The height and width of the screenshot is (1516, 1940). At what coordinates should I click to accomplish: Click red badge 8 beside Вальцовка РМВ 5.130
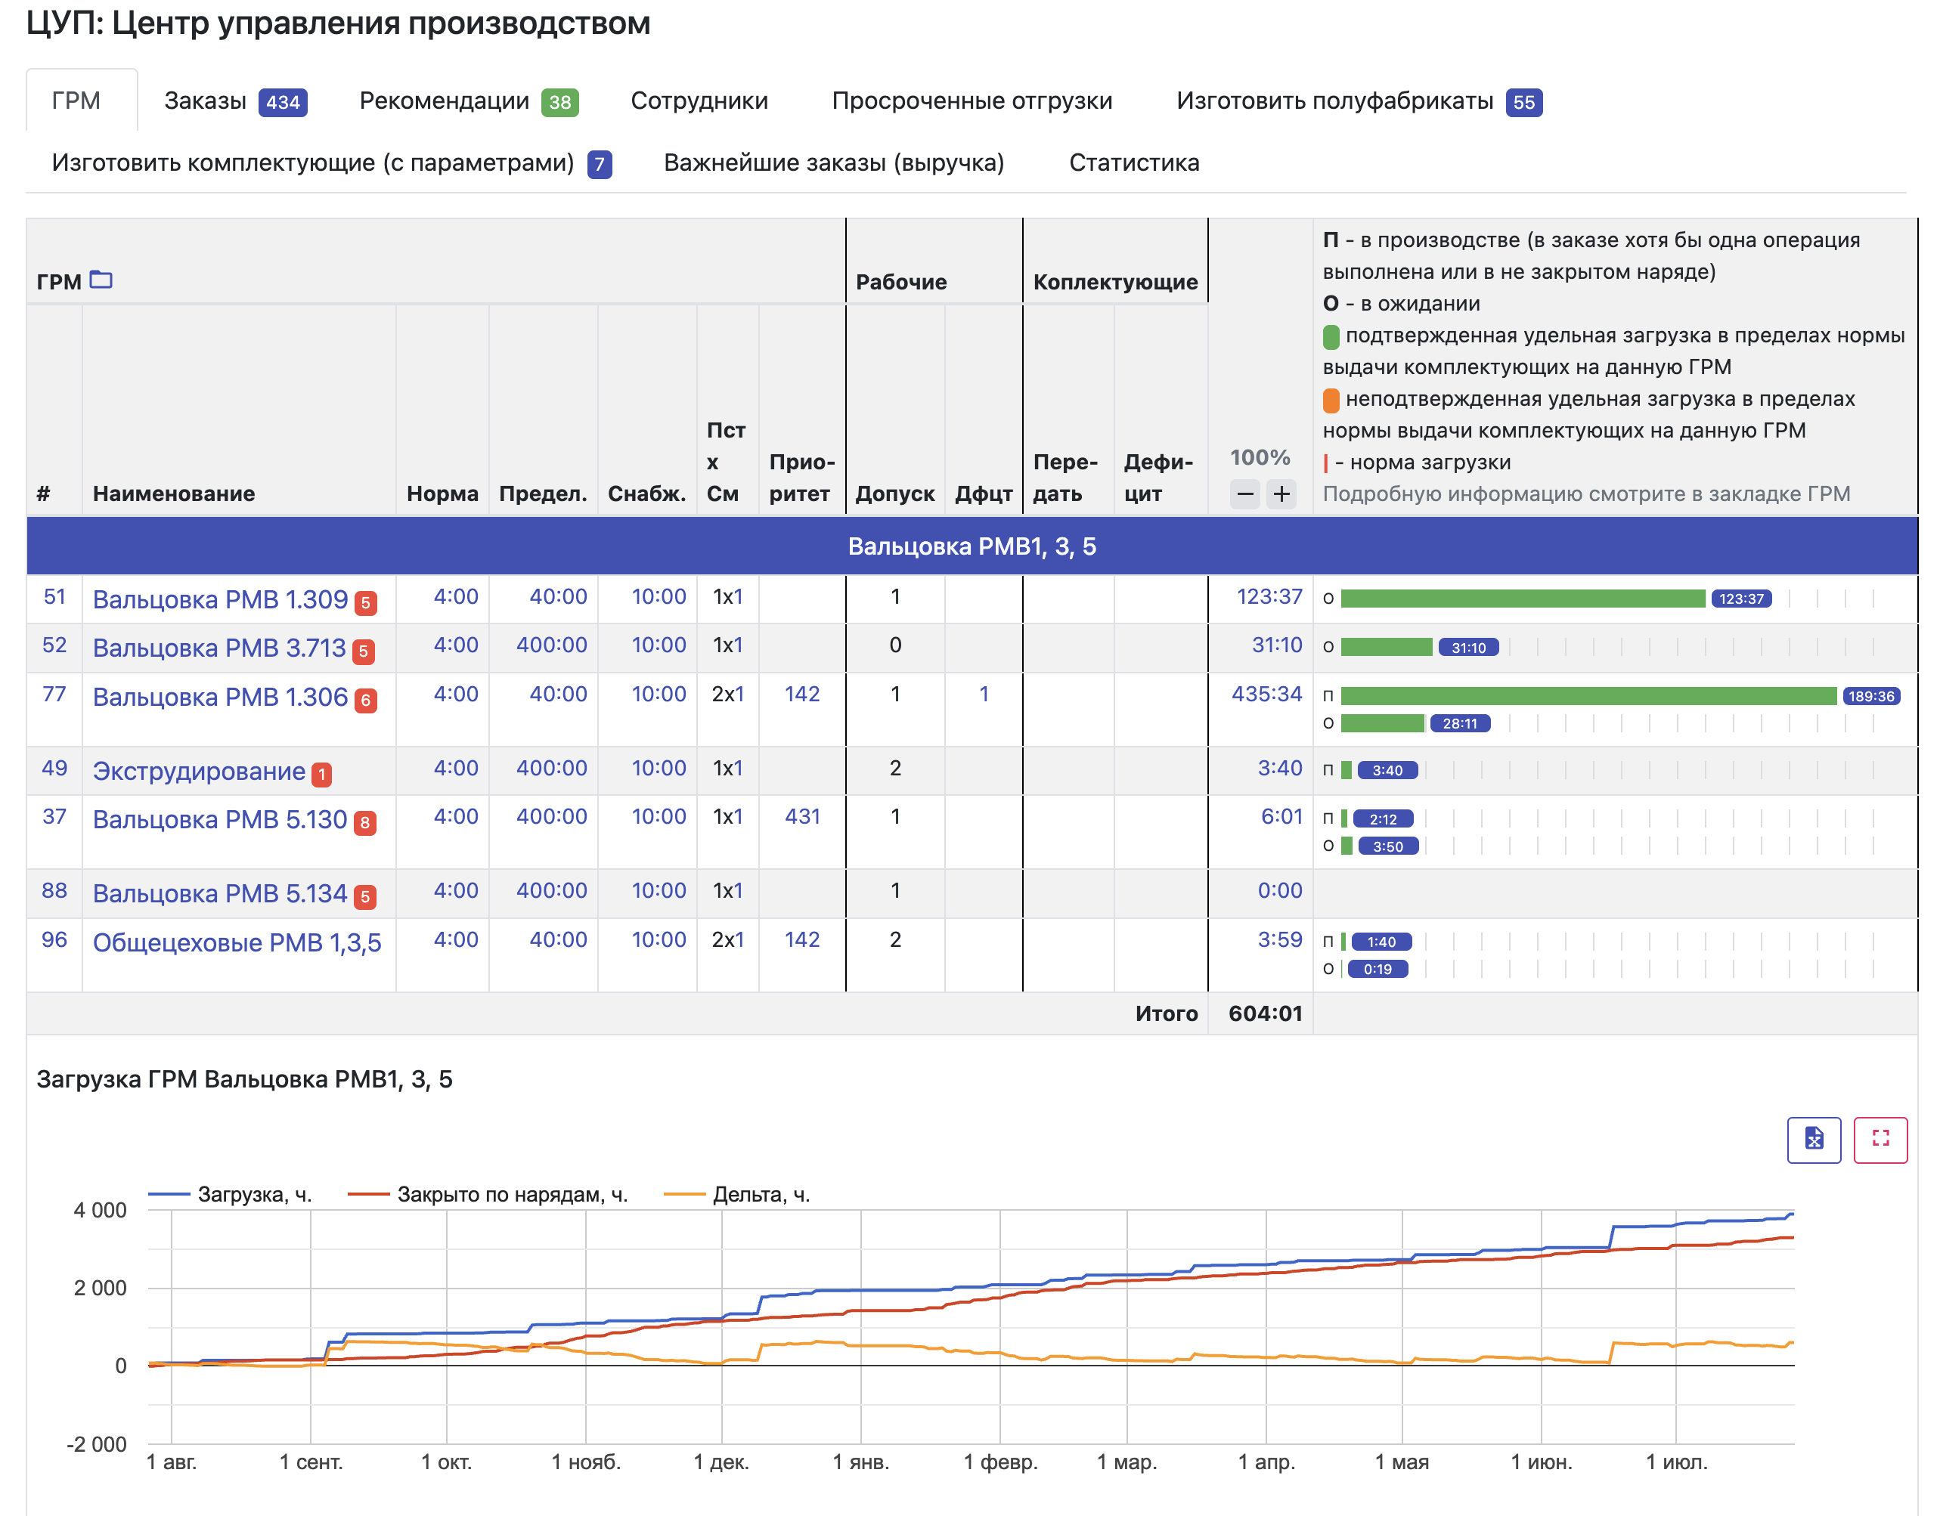pyautogui.click(x=365, y=822)
